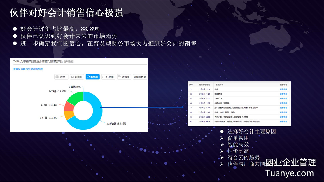Click the timestamp '12月5日 21:14'
The height and width of the screenshot is (182, 324).
pyautogui.click(x=204, y=90)
